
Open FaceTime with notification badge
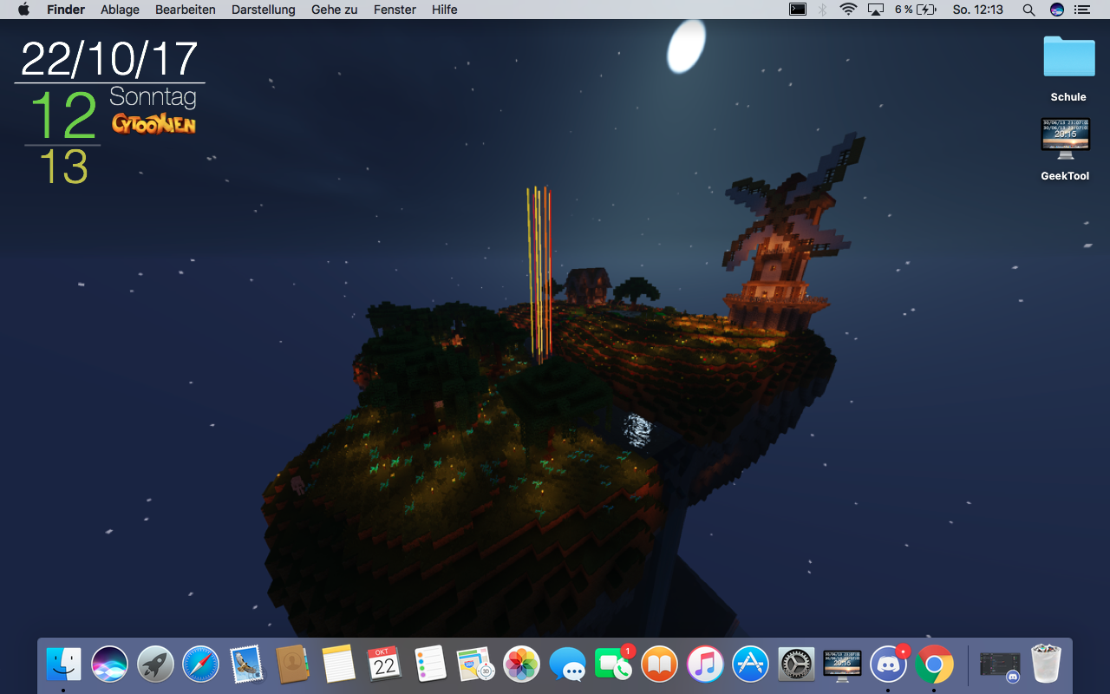pos(614,664)
